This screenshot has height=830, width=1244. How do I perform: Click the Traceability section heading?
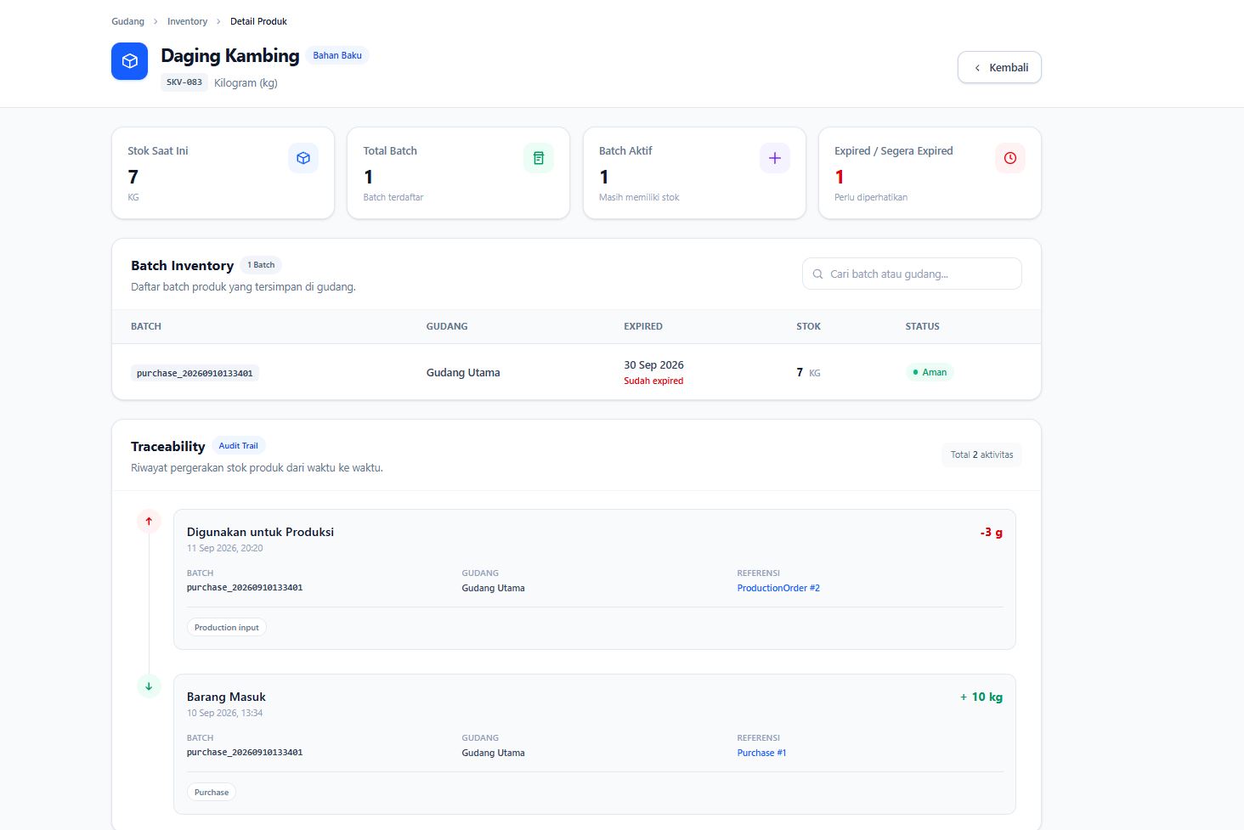click(168, 446)
